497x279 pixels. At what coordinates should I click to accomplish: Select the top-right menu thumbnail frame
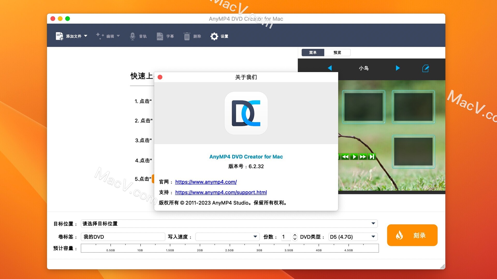pyautogui.click(x=413, y=107)
